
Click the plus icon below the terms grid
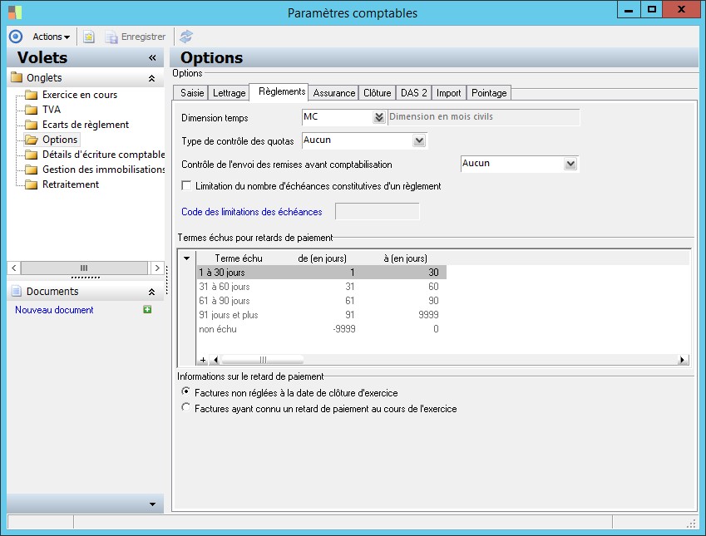pyautogui.click(x=202, y=360)
